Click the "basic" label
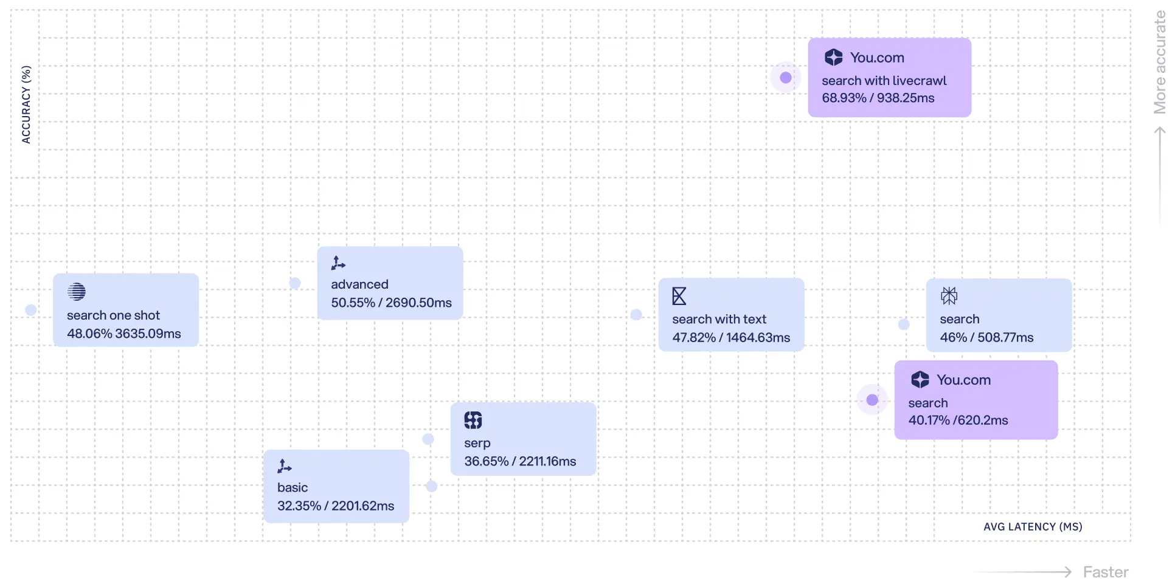Image resolution: width=1175 pixels, height=587 pixels. (293, 487)
